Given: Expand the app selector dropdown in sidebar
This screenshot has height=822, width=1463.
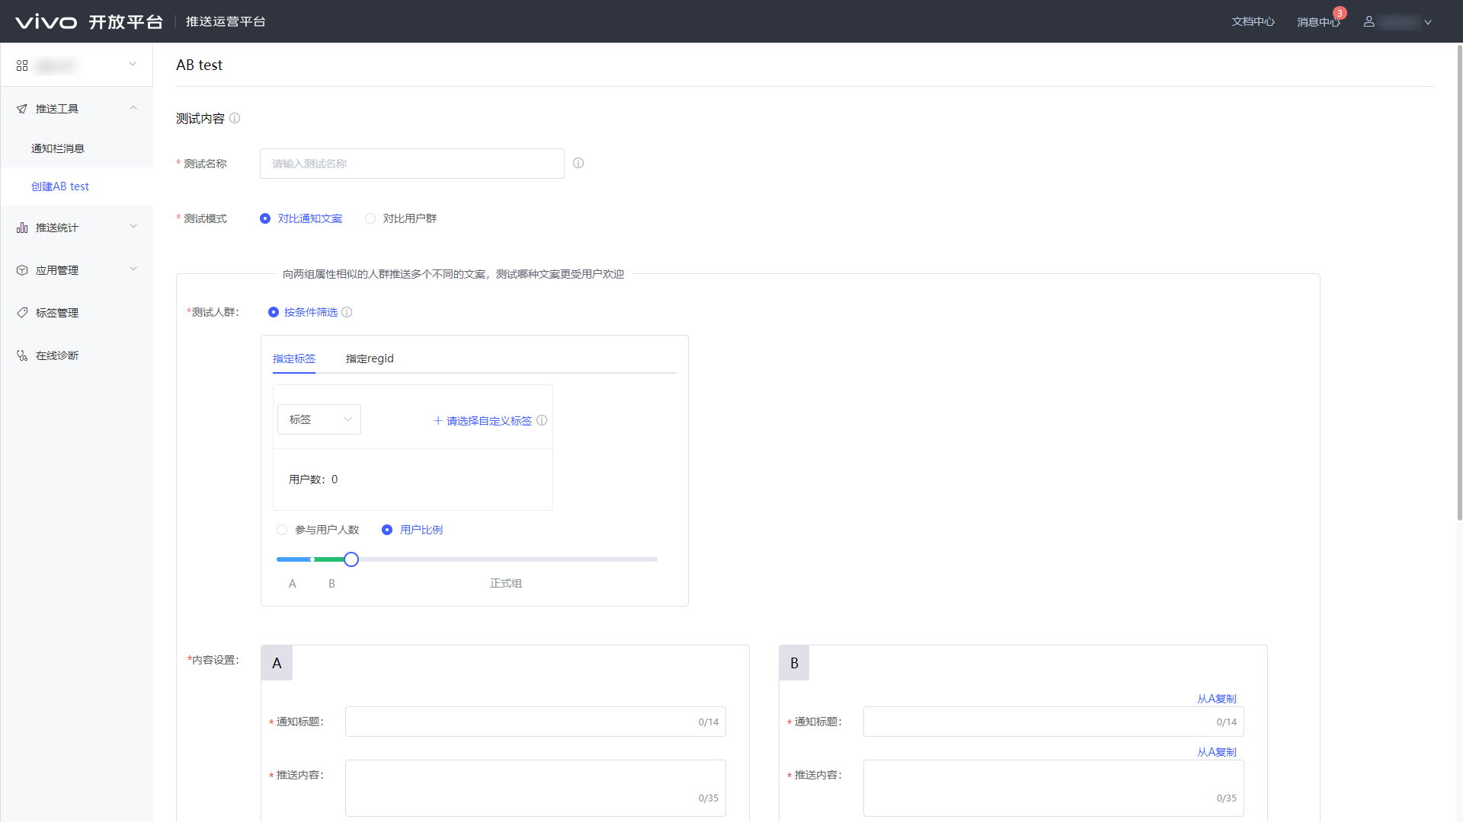Looking at the screenshot, I should point(133,65).
